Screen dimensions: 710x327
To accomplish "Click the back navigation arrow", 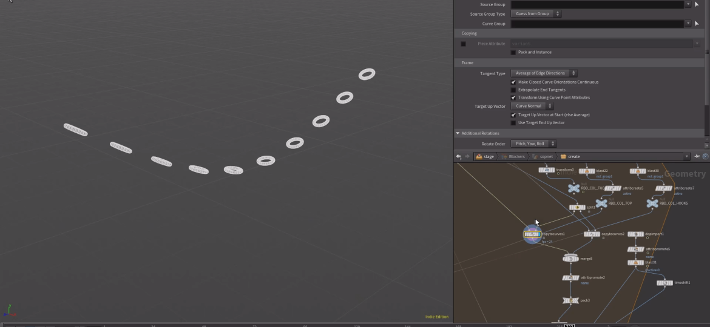I will click(x=459, y=156).
